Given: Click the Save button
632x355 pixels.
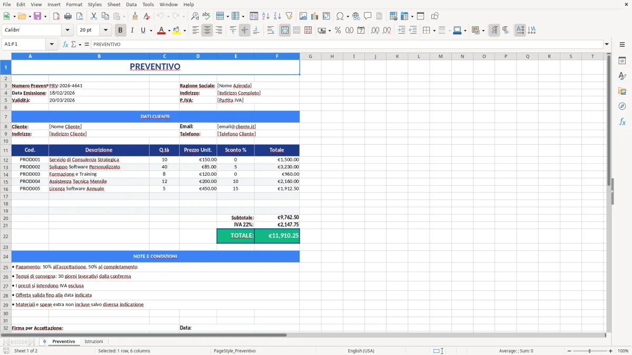Looking at the screenshot, I should 37,16.
